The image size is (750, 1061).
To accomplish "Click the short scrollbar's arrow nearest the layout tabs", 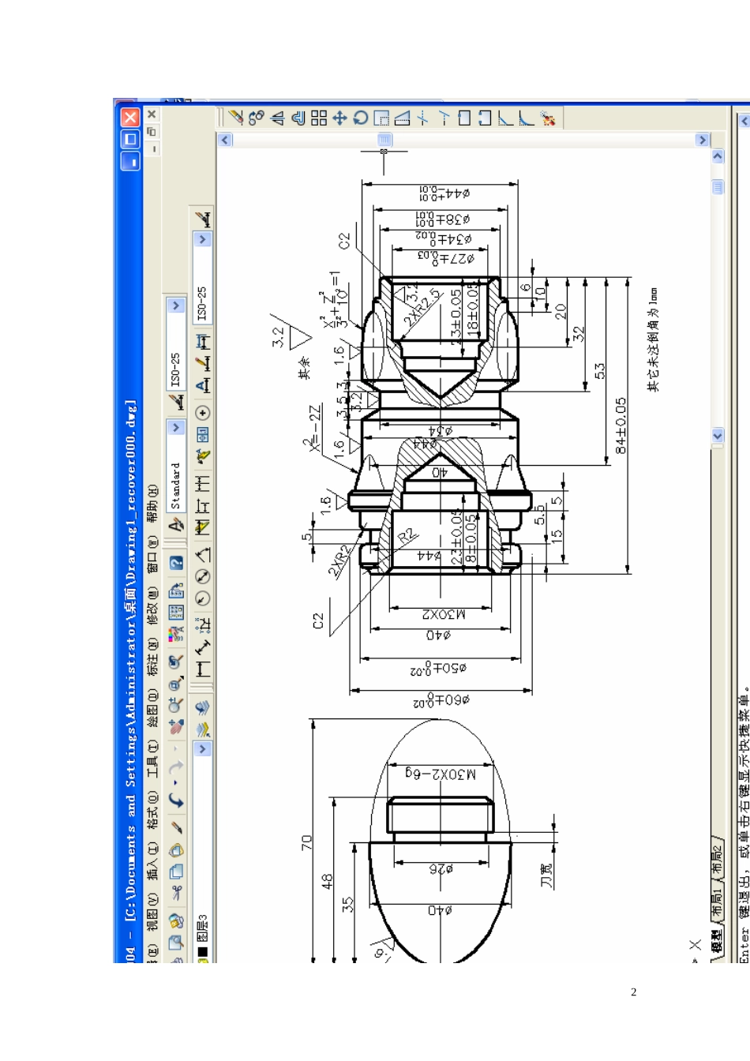I will tap(718, 435).
